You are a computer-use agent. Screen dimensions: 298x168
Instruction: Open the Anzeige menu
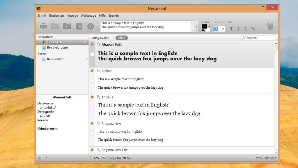[72, 16]
